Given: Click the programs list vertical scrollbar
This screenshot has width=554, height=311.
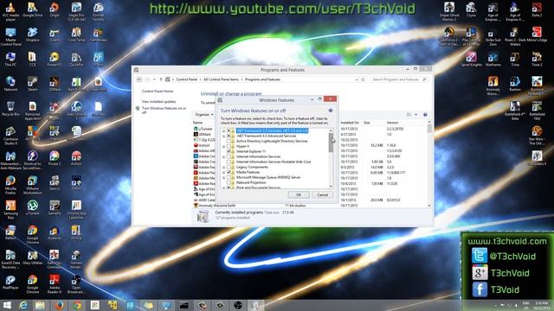Looking at the screenshot, I should click(429, 163).
